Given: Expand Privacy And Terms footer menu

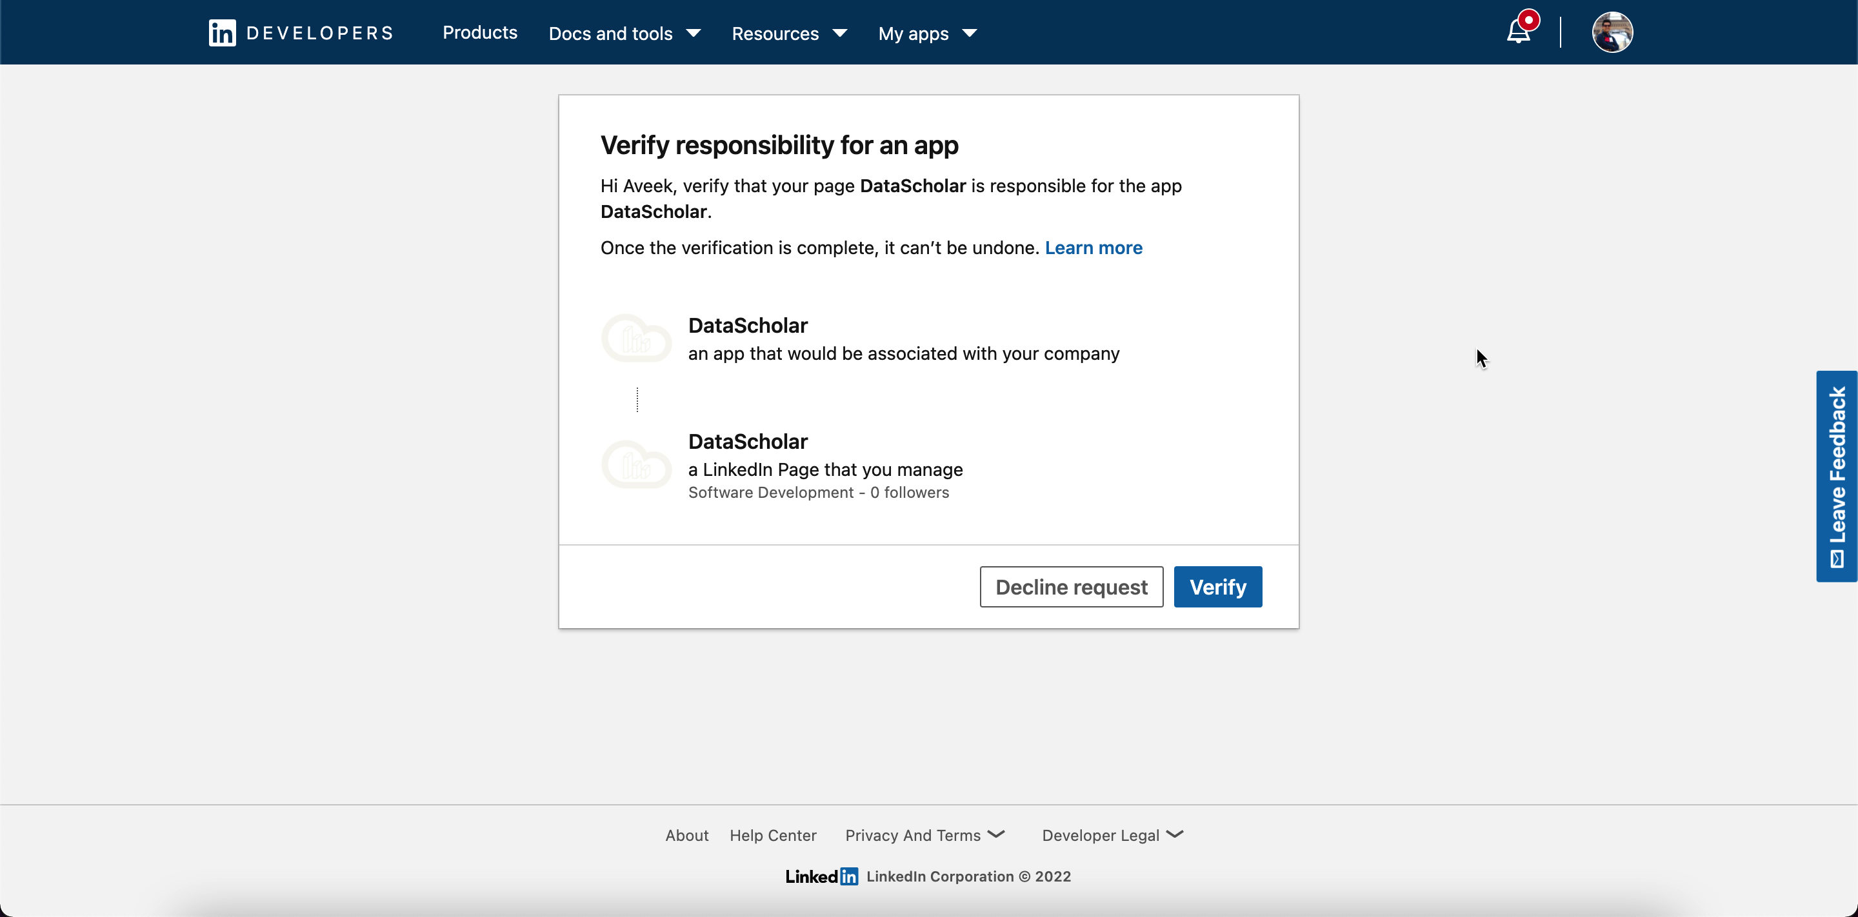Looking at the screenshot, I should [924, 835].
